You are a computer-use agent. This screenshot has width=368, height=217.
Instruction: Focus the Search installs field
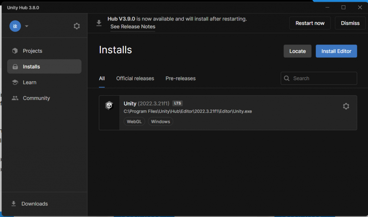click(319, 78)
